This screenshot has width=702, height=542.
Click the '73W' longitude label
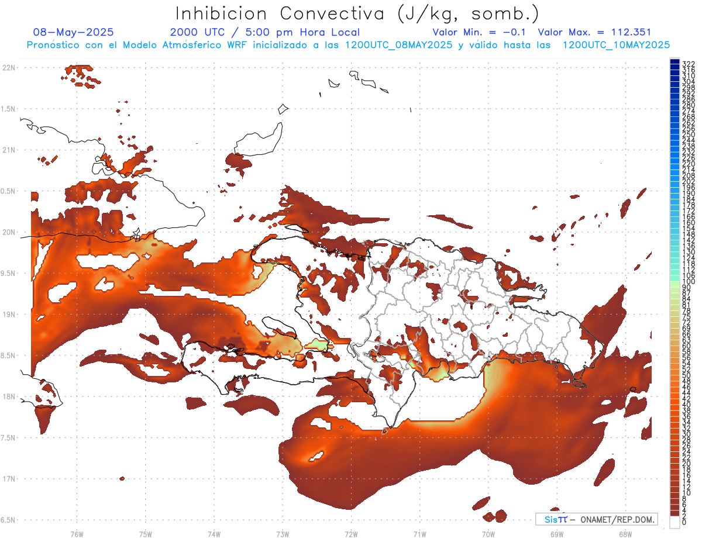tap(283, 534)
